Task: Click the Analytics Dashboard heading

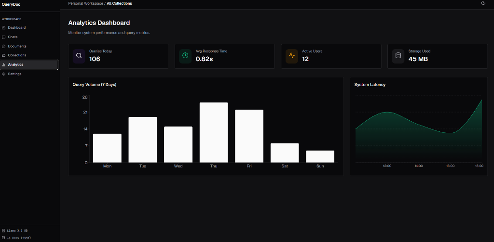Action: click(99, 23)
